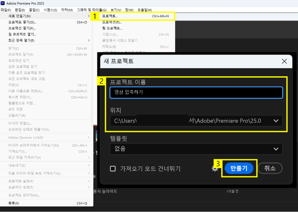Select 시퀀스(S)... in the New submenu
This screenshot has height=212, width=298.
[x=134, y=34]
